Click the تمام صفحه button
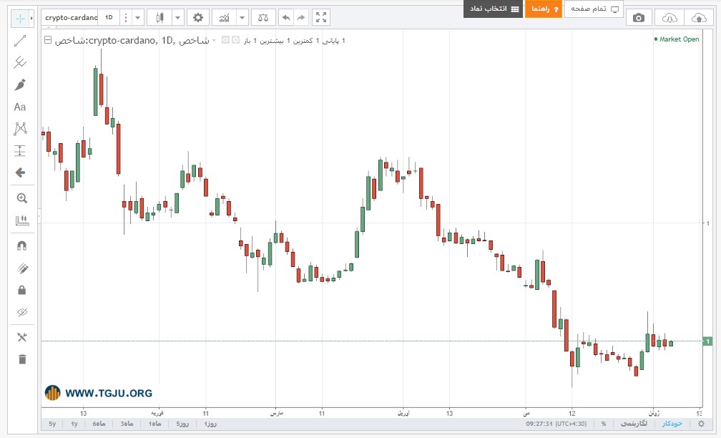Viewport: 721px width, 438px height. point(594,9)
